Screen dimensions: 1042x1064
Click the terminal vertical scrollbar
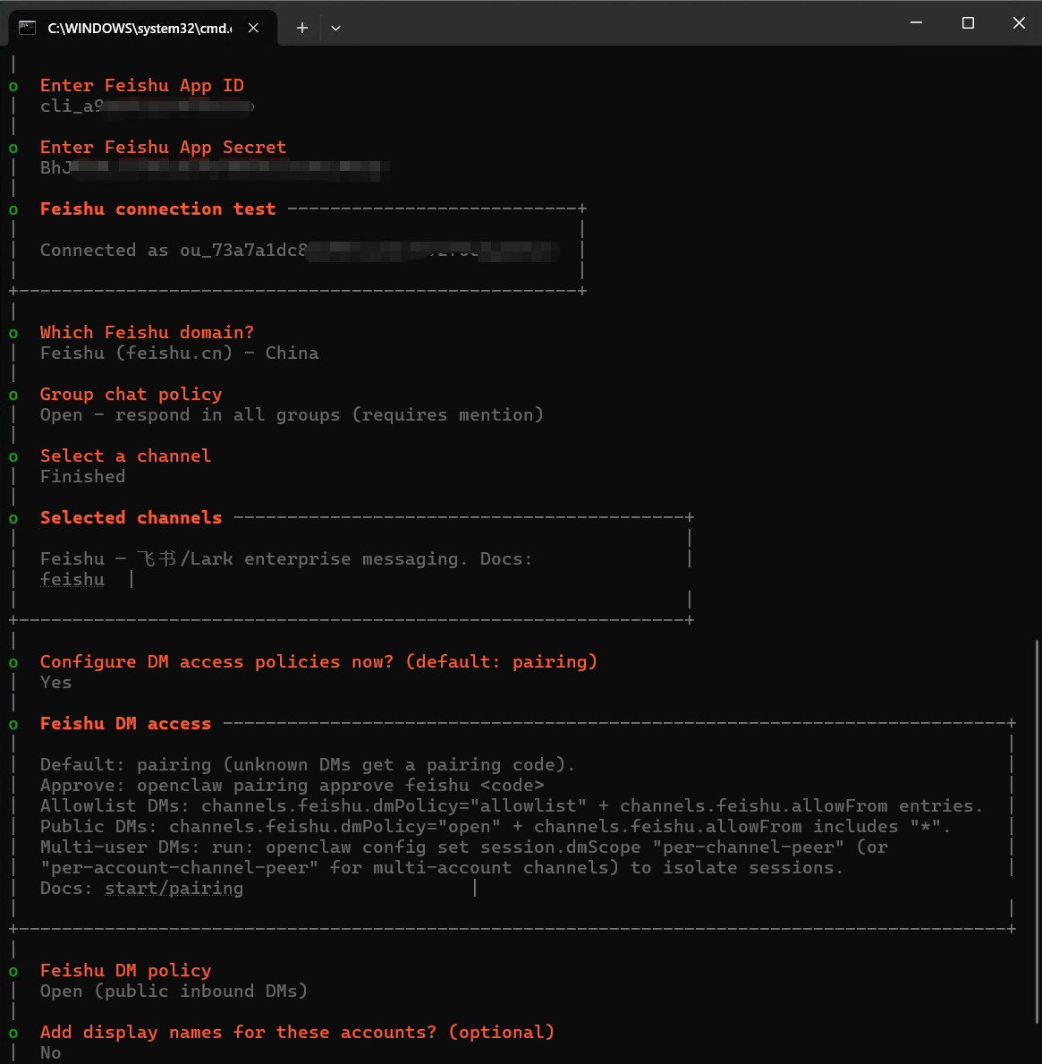tap(1037, 831)
